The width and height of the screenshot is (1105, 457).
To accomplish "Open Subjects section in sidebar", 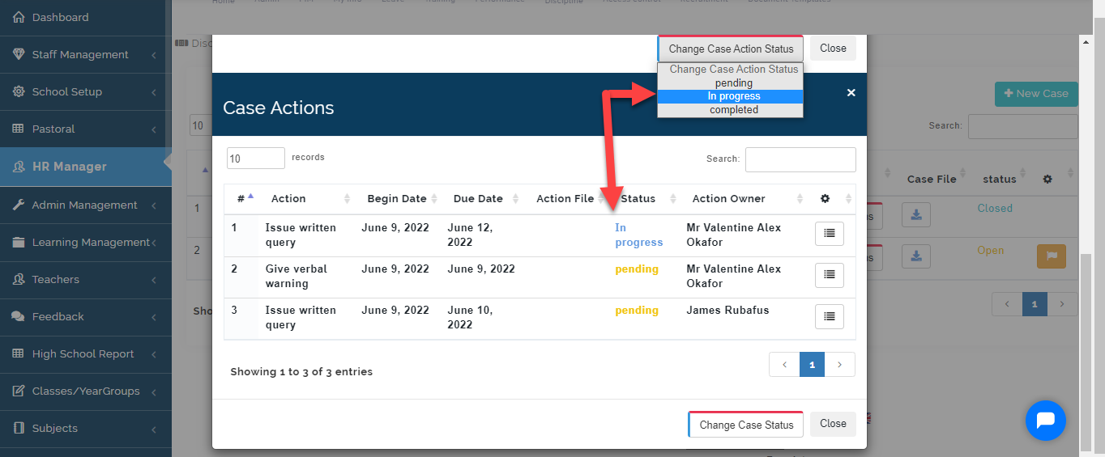I will 85,428.
